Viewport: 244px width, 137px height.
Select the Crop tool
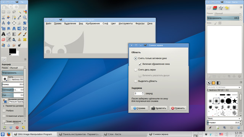coord(19,23)
